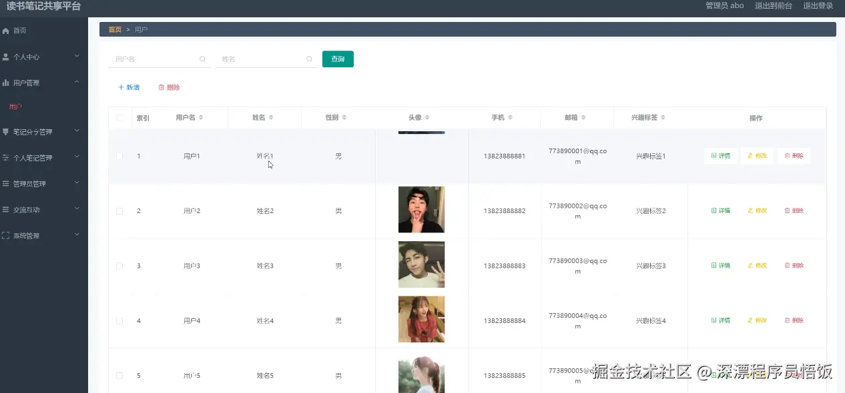This screenshot has height=393, width=845.
Task: Click the person icon beside 个人中心
Action: click(6, 57)
